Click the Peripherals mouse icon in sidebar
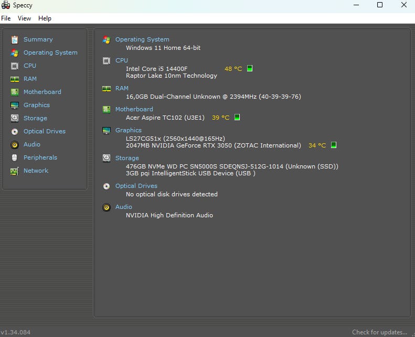415x337 pixels. coord(15,158)
